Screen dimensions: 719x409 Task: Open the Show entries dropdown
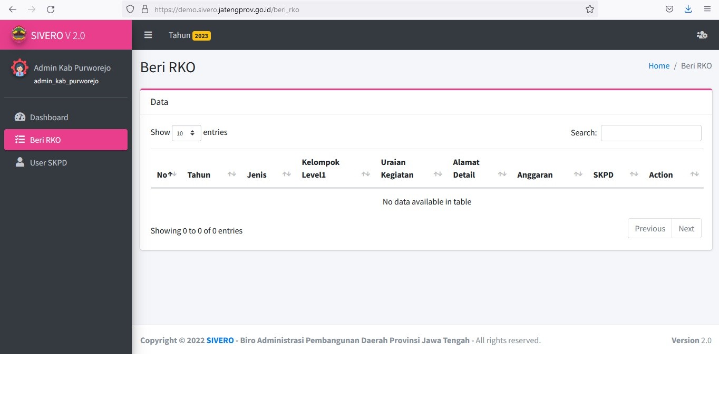click(187, 133)
